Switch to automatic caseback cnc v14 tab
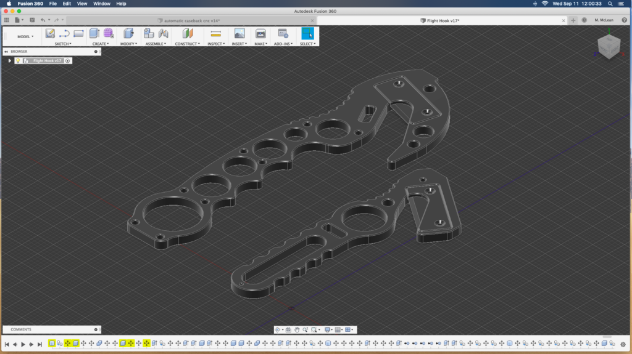The width and height of the screenshot is (632, 354). [x=192, y=20]
